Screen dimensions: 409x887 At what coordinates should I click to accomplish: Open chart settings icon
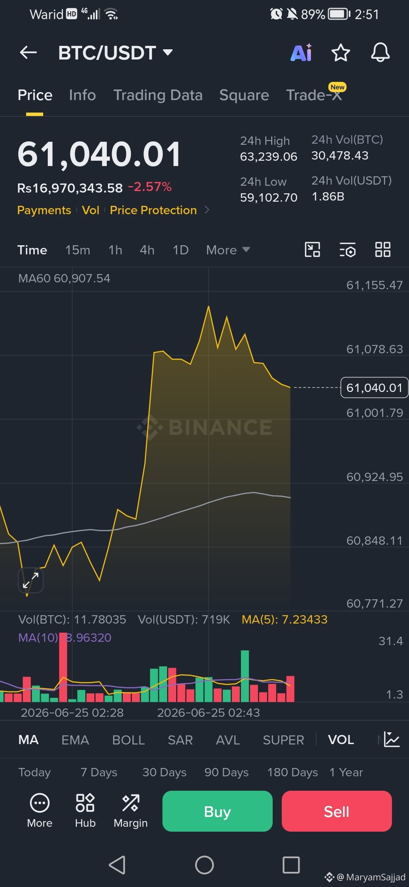pyautogui.click(x=347, y=250)
